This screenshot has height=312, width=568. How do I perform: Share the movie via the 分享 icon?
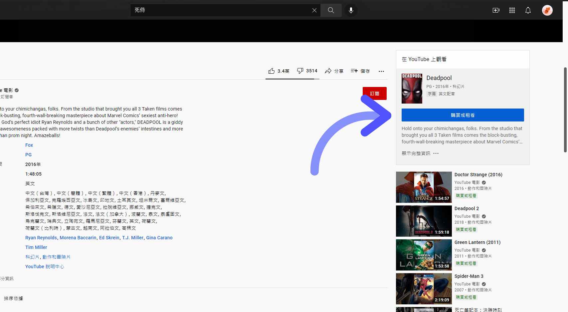(334, 71)
